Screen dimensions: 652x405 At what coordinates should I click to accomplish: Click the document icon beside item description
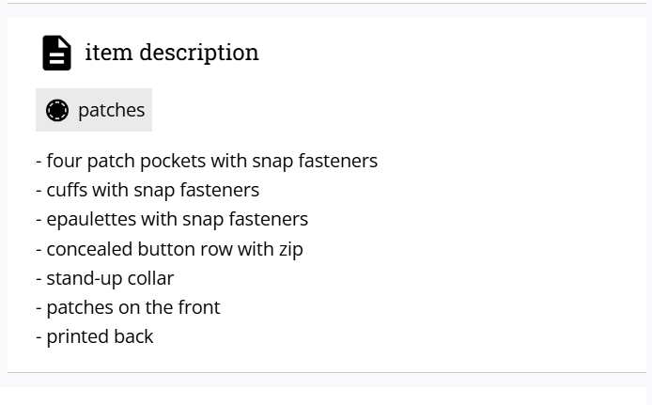click(57, 53)
